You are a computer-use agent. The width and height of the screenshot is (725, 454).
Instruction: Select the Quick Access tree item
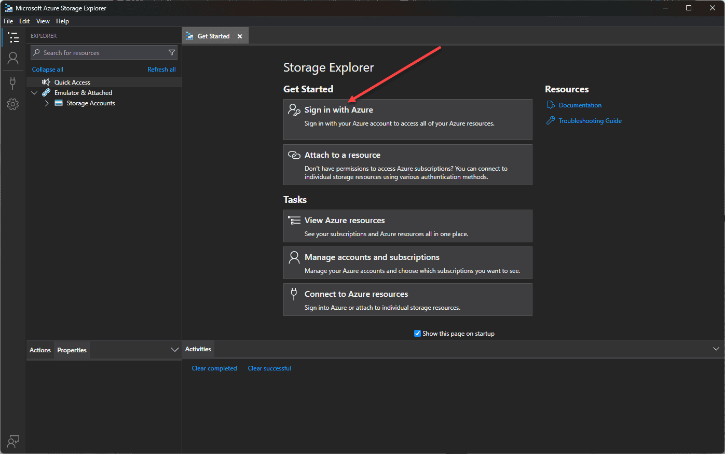104,82
